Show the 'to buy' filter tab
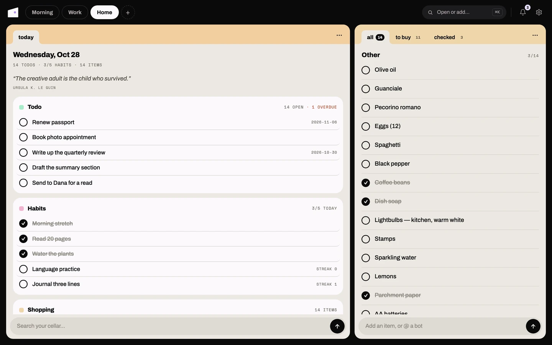The width and height of the screenshot is (552, 345). coord(408,37)
